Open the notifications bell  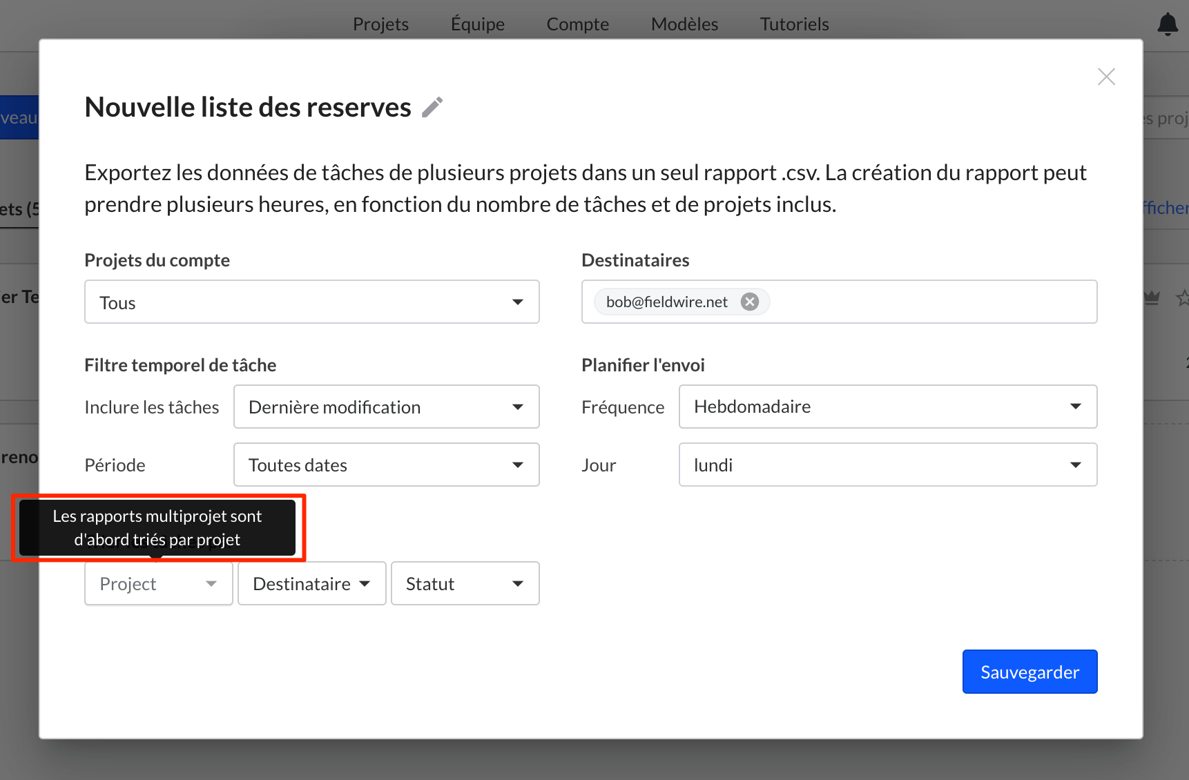(x=1167, y=24)
